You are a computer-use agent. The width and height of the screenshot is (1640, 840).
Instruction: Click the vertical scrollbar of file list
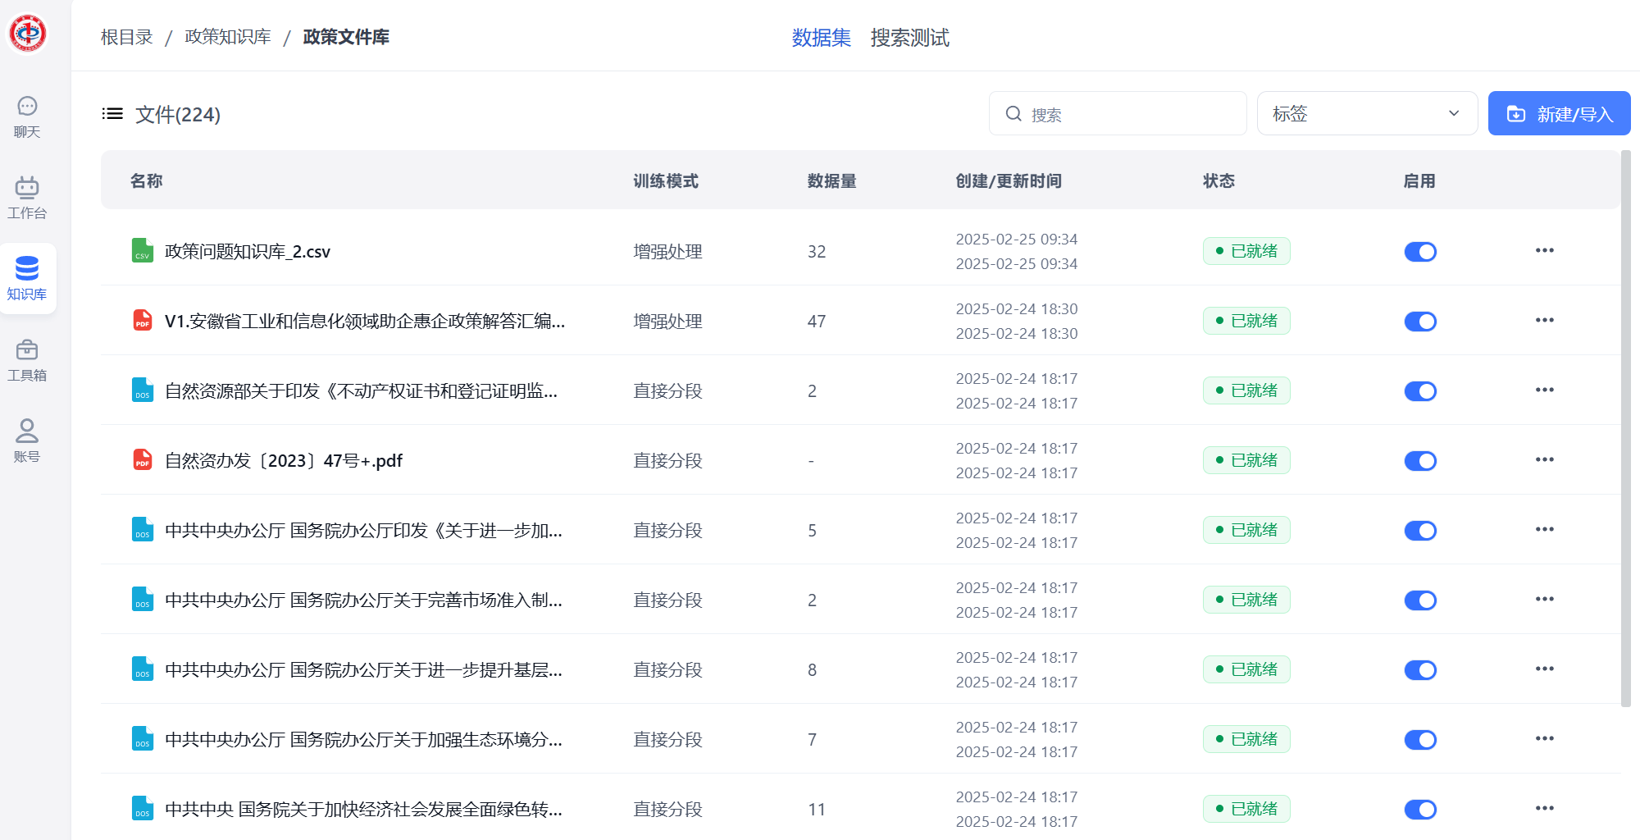click(x=1626, y=427)
